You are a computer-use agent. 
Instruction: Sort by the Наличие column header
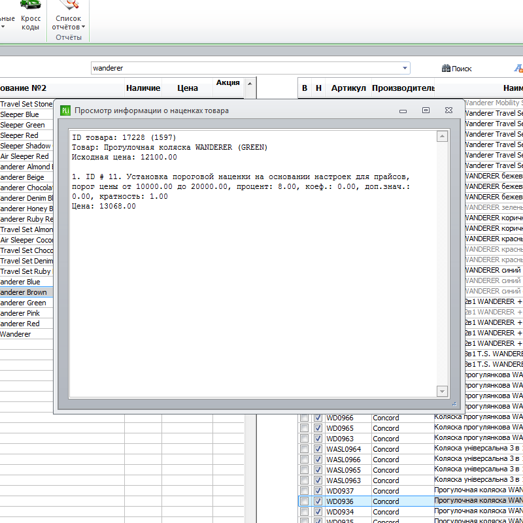pos(143,88)
